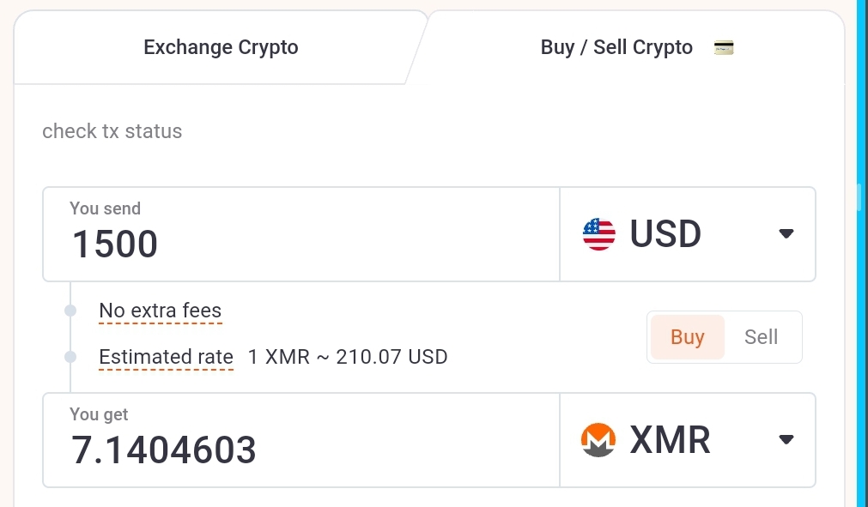The image size is (868, 507).
Task: Click the bullet dot beside No extra fees
Action: (x=70, y=311)
